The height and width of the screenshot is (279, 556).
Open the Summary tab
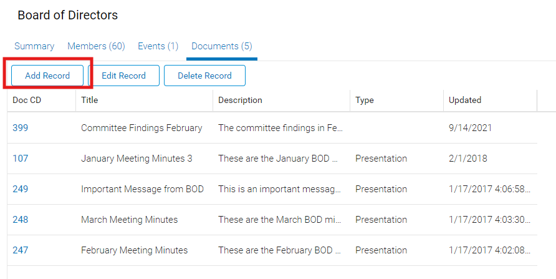click(34, 46)
